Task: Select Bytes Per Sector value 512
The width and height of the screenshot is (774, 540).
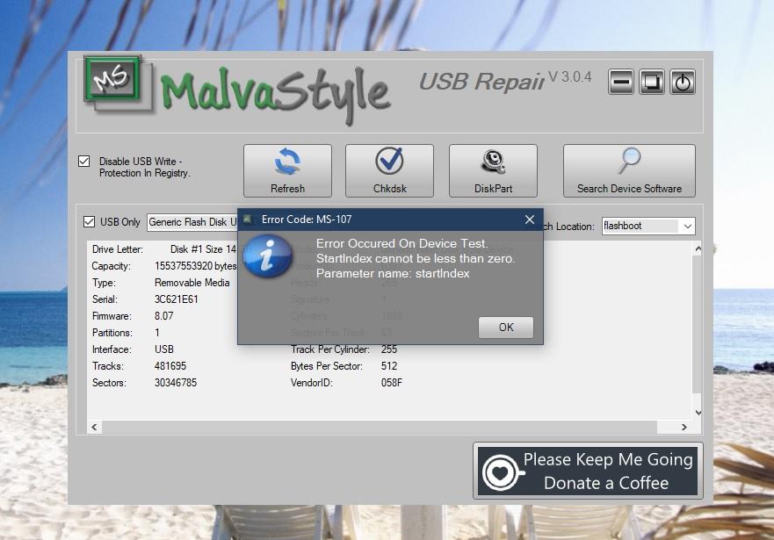Action: tap(389, 366)
